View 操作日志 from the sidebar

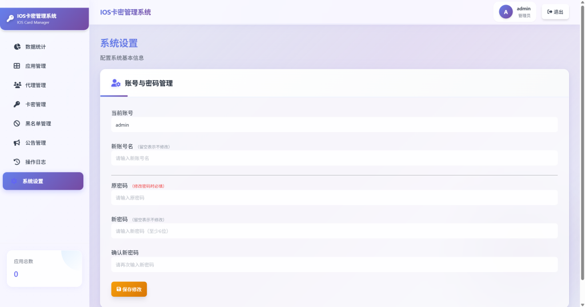[x=43, y=162]
